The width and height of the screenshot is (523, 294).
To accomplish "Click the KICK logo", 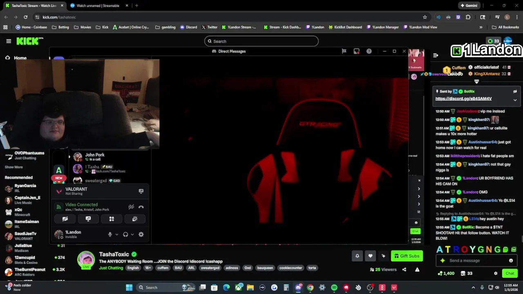I will pos(30,41).
